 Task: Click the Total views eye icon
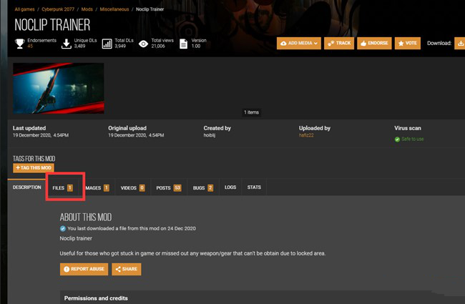144,43
